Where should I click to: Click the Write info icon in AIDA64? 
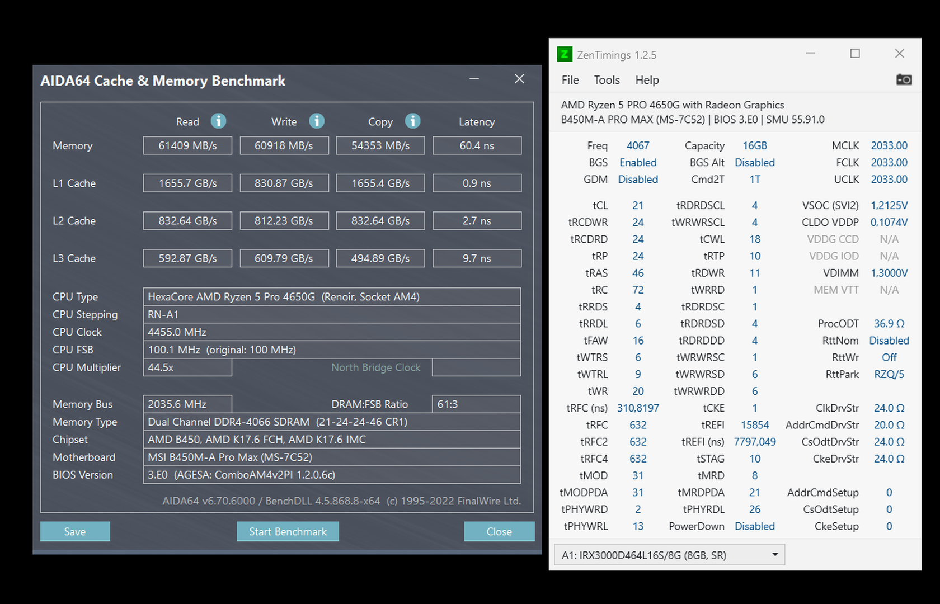[317, 121]
